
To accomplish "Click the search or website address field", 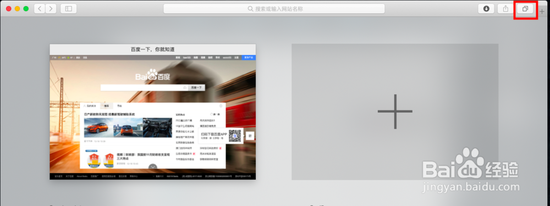I will click(274, 9).
